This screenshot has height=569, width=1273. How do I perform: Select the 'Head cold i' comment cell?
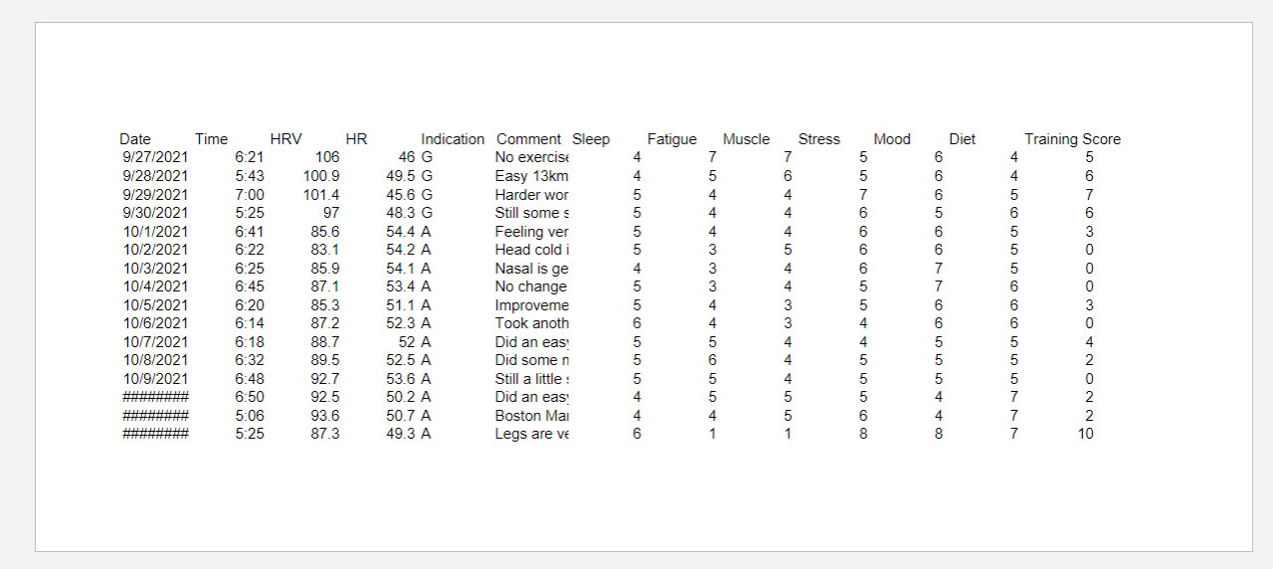pyautogui.click(x=532, y=250)
